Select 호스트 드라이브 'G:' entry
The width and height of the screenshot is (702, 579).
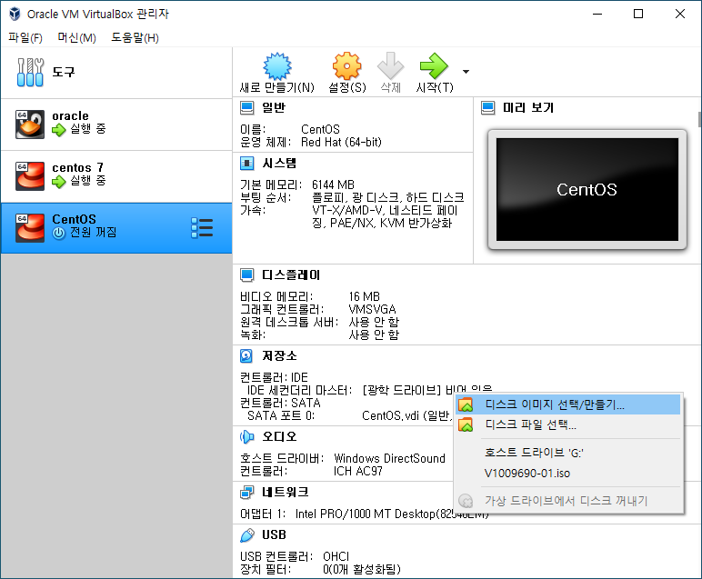[568, 453]
